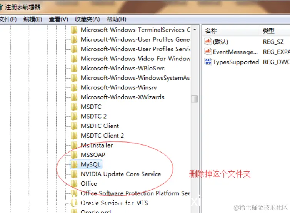Click the NVIDIA Update Core Service folder icon
290x213 pixels.
click(x=74, y=174)
